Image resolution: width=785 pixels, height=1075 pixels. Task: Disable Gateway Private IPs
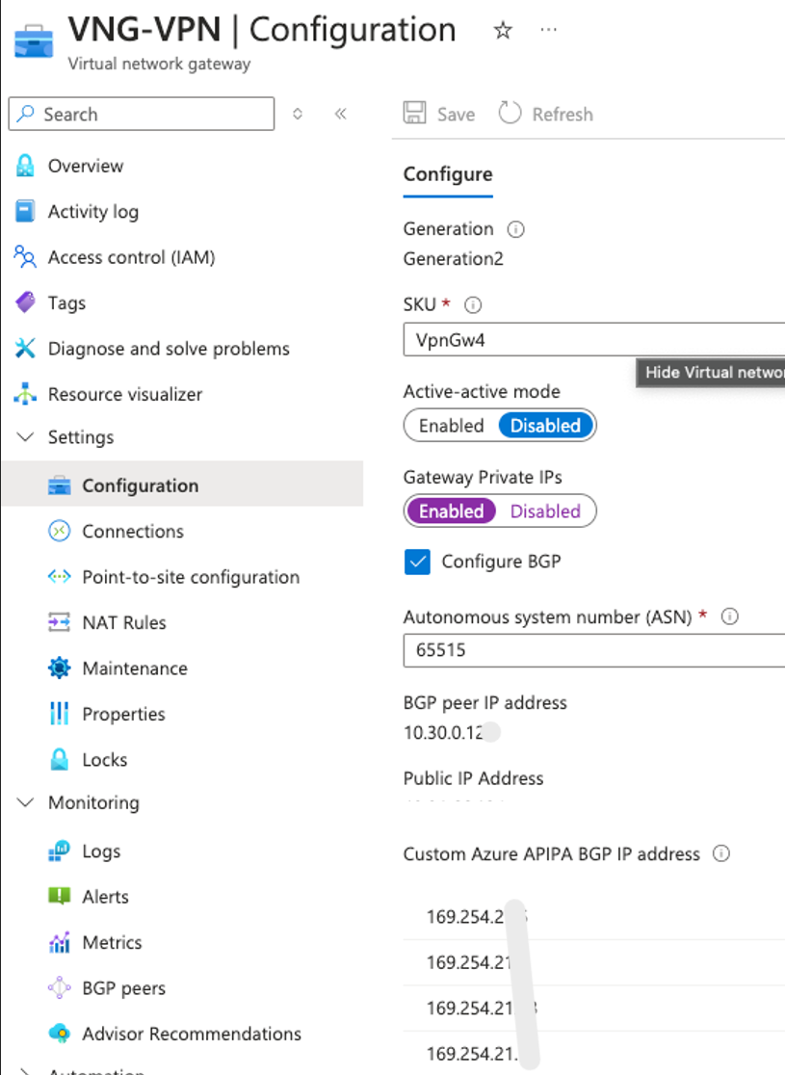[546, 511]
